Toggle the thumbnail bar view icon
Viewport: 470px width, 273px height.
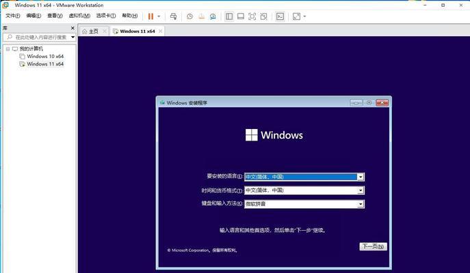click(x=241, y=16)
